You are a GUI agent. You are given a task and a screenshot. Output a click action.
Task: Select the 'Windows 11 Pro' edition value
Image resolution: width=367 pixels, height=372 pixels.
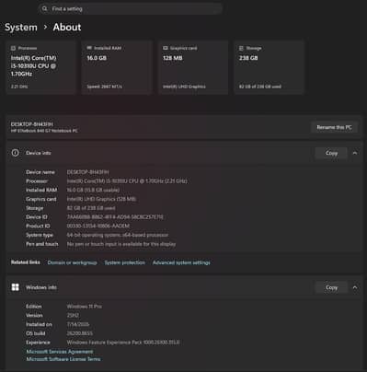point(85,307)
